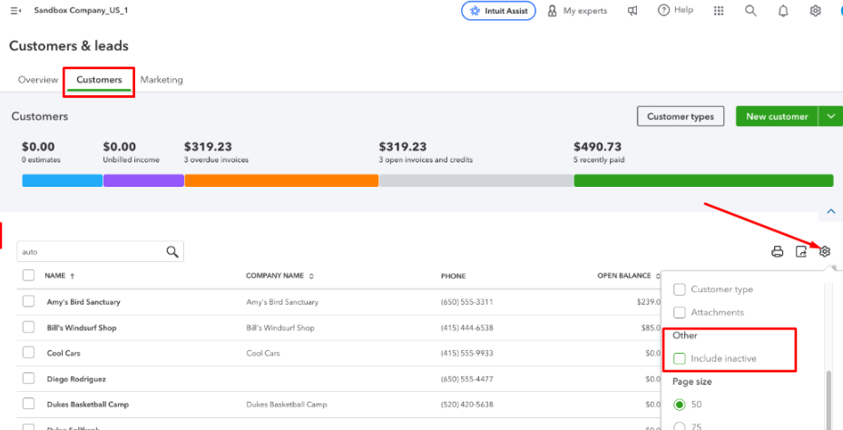Open Amy's Bird Sanctuary customer

(x=83, y=302)
